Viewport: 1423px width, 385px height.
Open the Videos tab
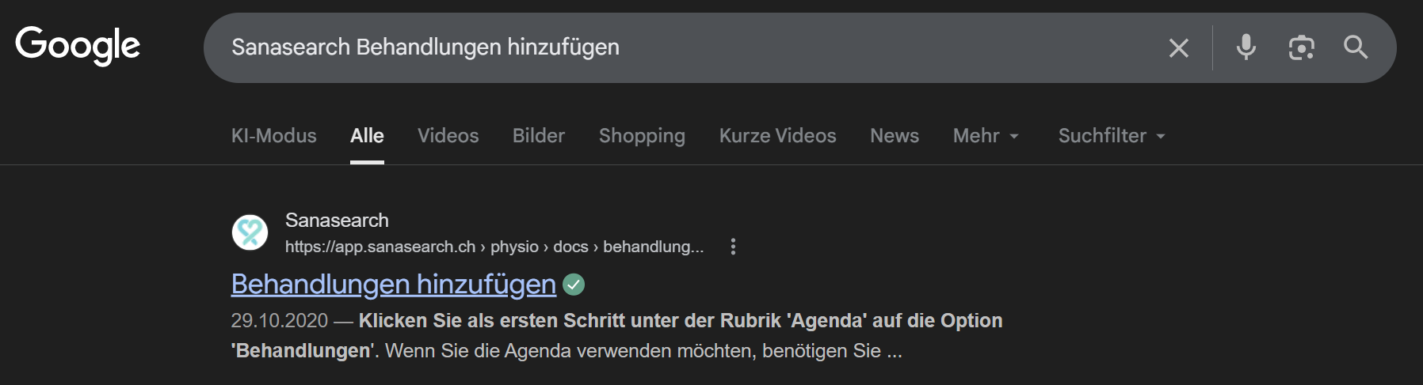pyautogui.click(x=448, y=136)
